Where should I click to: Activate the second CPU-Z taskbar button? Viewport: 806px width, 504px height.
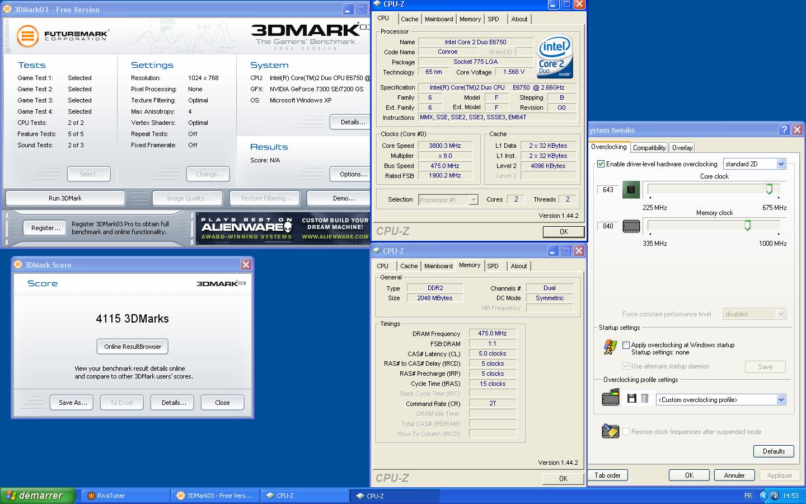pos(394,496)
